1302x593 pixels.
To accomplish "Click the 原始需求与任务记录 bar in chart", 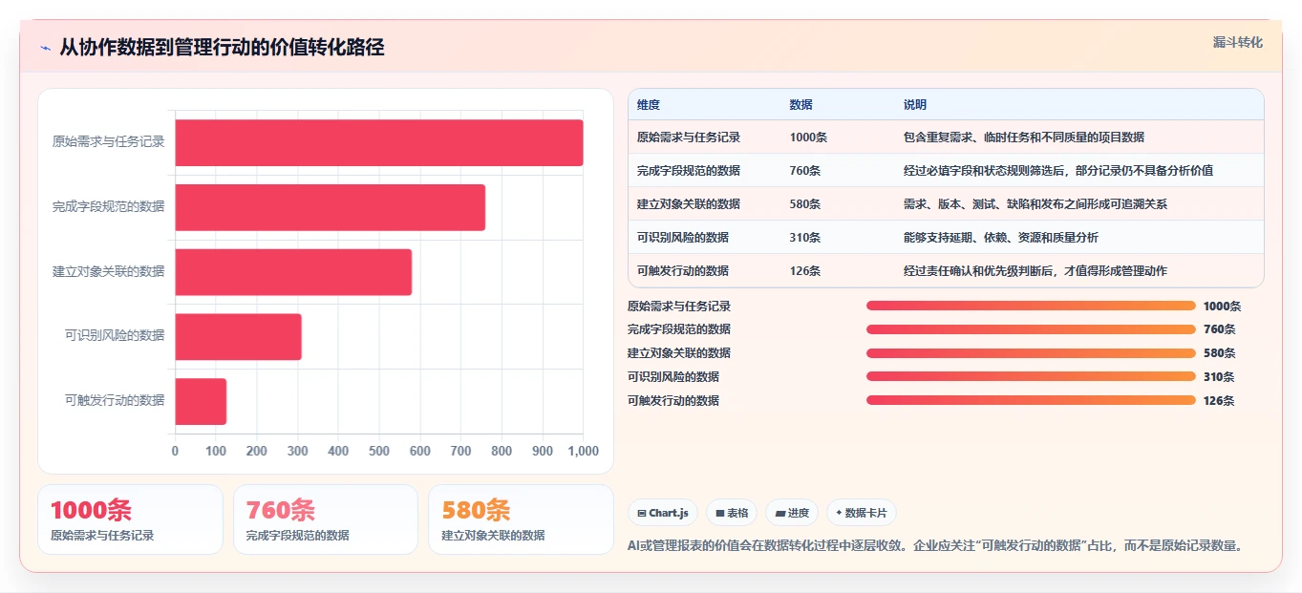I will pos(379,143).
